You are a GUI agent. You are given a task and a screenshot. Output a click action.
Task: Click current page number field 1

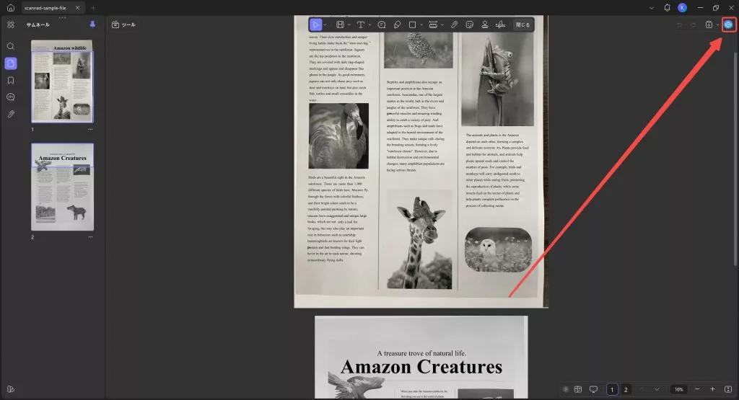coord(612,389)
